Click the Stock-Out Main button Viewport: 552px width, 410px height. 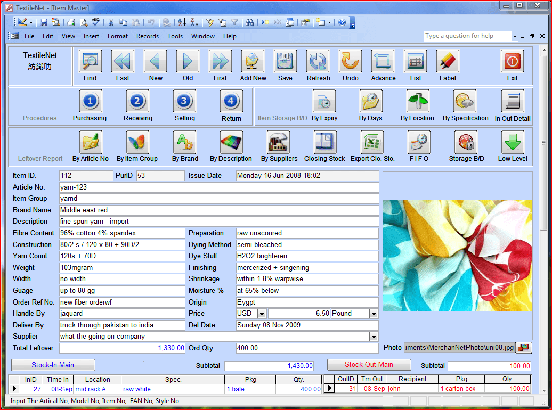[368, 365]
